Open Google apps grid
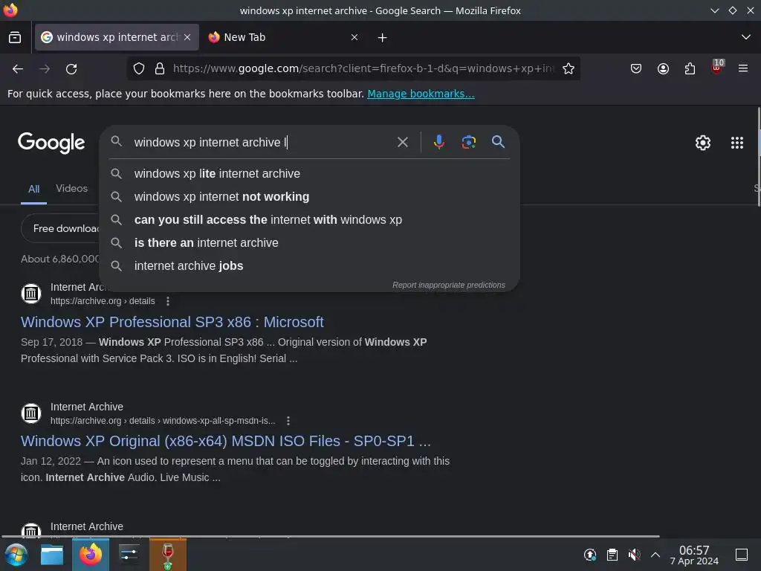Viewport: 761px width, 571px height. click(736, 143)
